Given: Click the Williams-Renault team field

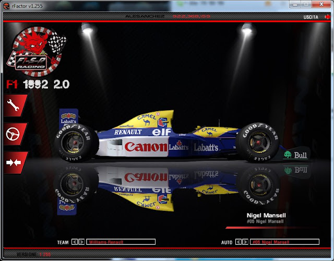Looking at the screenshot, I should pyautogui.click(x=121, y=242).
